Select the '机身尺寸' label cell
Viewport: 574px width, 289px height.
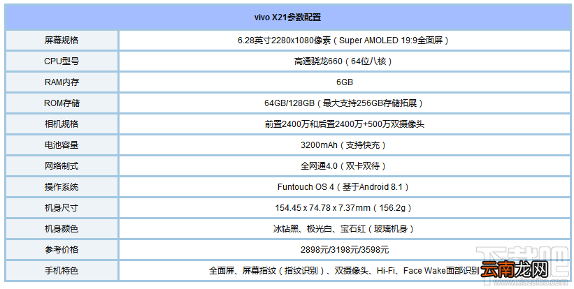pyautogui.click(x=62, y=208)
